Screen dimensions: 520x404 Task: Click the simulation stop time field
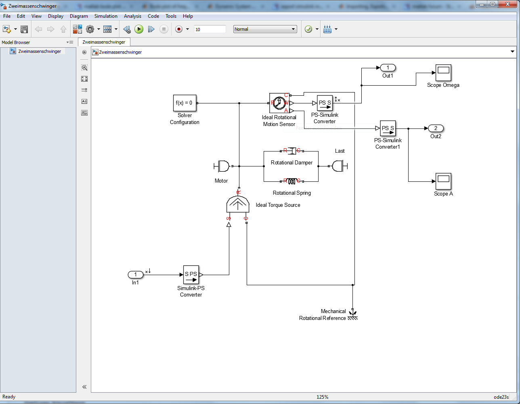click(210, 29)
